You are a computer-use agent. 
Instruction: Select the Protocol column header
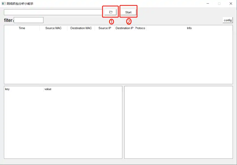pyautogui.click(x=140, y=28)
